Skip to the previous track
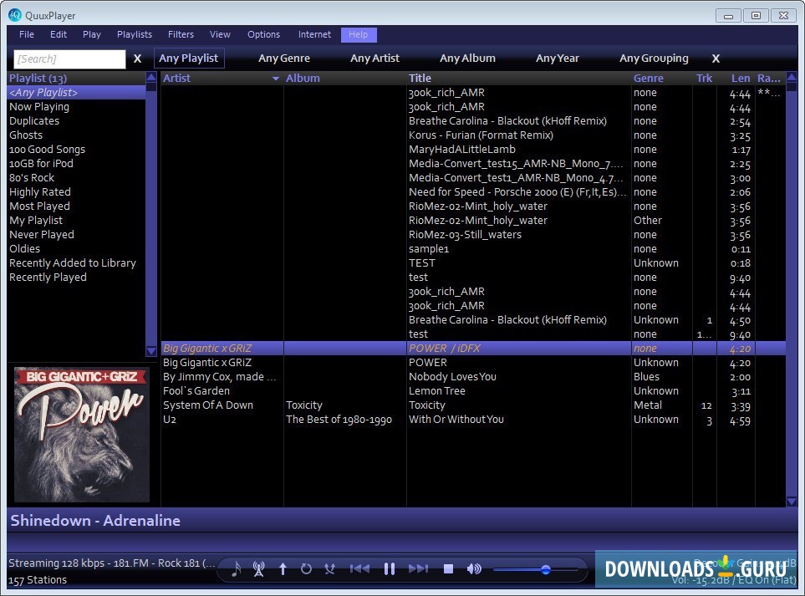This screenshot has width=805, height=596. [359, 569]
